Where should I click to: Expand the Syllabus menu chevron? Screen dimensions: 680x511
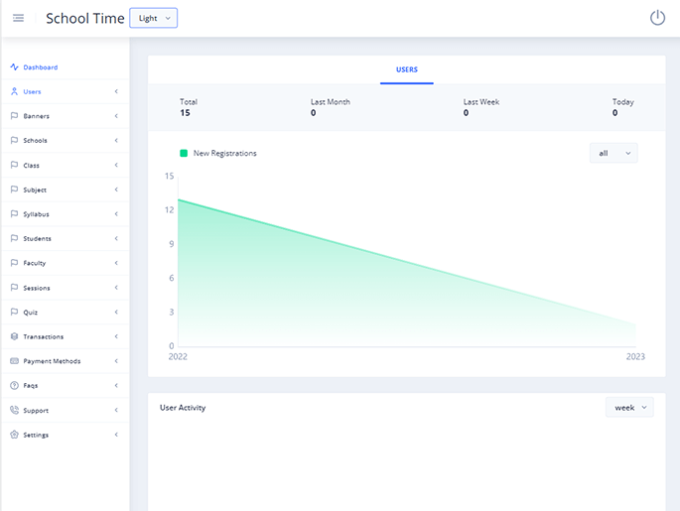(116, 213)
